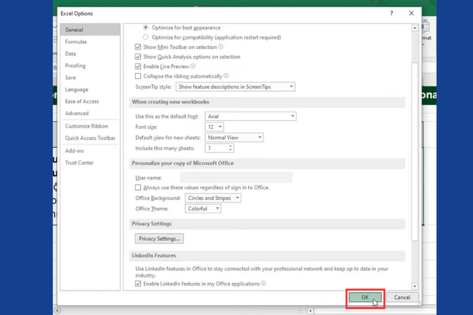Screen dimensions: 473x315
Task: Select Optimize for best appearance radio button
Action: point(145,27)
